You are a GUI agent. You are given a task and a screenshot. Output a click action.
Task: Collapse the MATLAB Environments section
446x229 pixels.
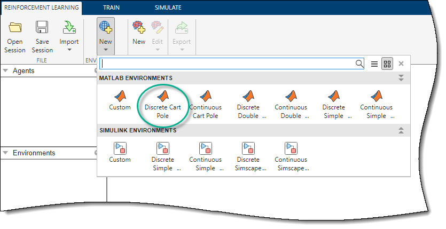coord(401,78)
